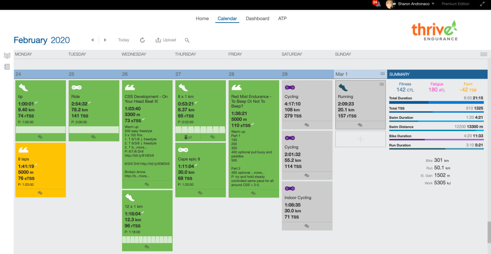The height and width of the screenshot is (254, 491).
Task: Open Mar 1 day options menu
Action: 382,74
